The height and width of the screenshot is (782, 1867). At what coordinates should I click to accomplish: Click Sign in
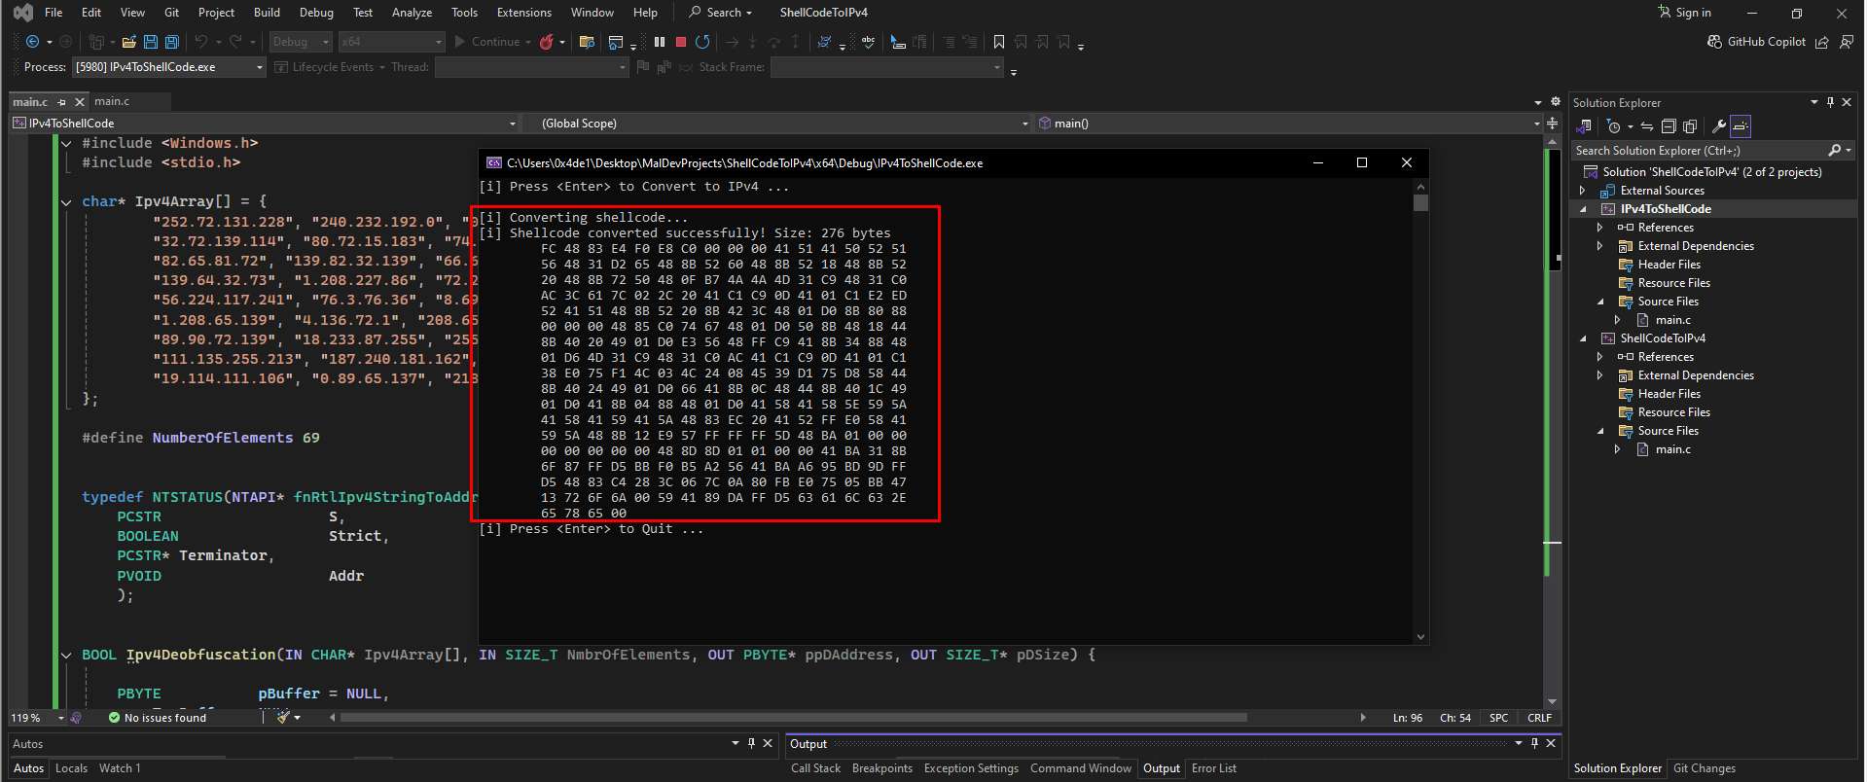pos(1684,13)
